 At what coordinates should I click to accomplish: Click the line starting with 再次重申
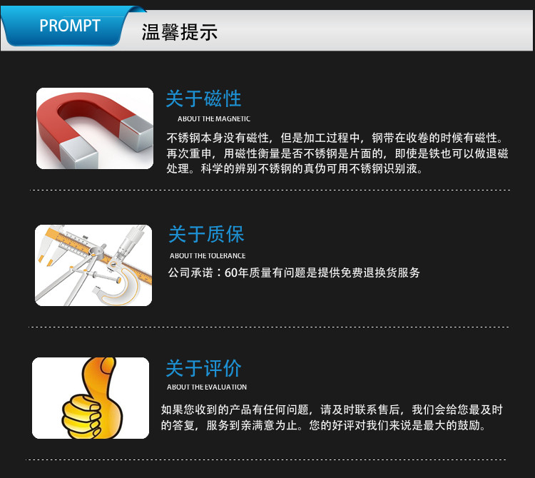(x=337, y=153)
